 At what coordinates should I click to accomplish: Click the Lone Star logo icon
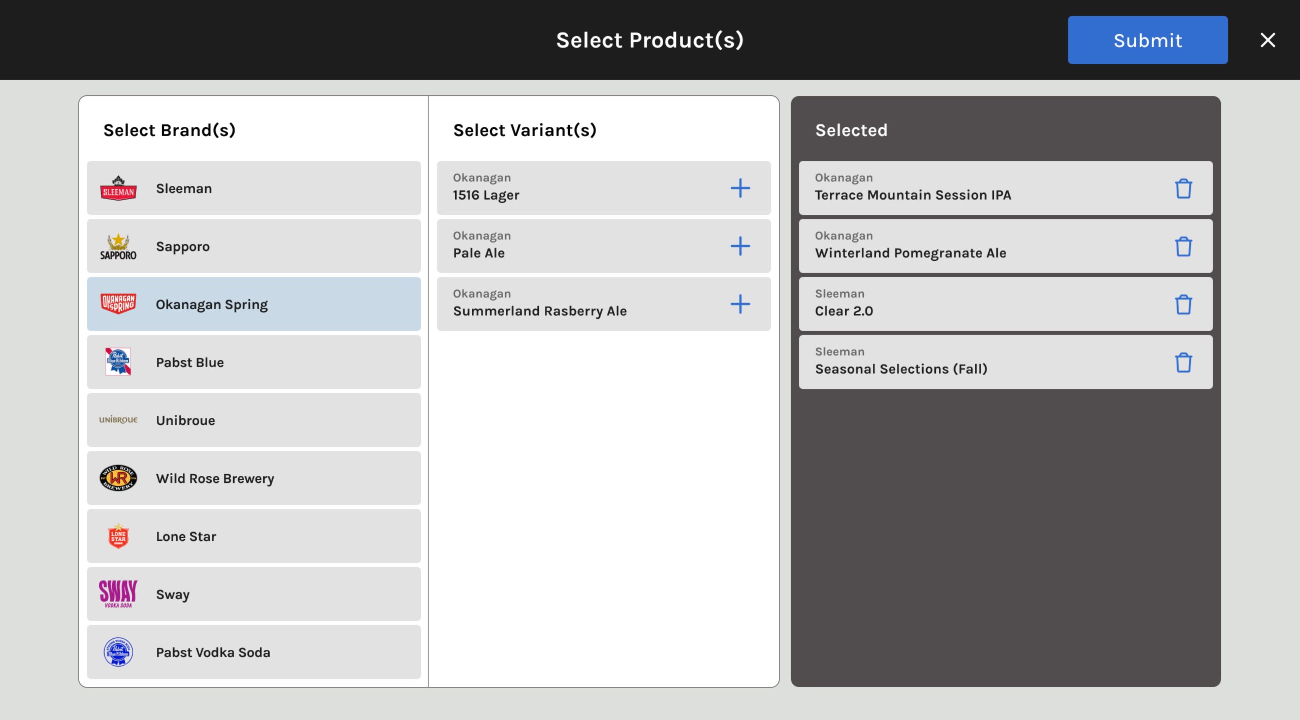tap(118, 536)
